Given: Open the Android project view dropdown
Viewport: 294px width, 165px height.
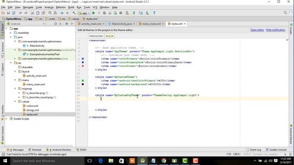Looking at the screenshot, I should pos(26,24).
